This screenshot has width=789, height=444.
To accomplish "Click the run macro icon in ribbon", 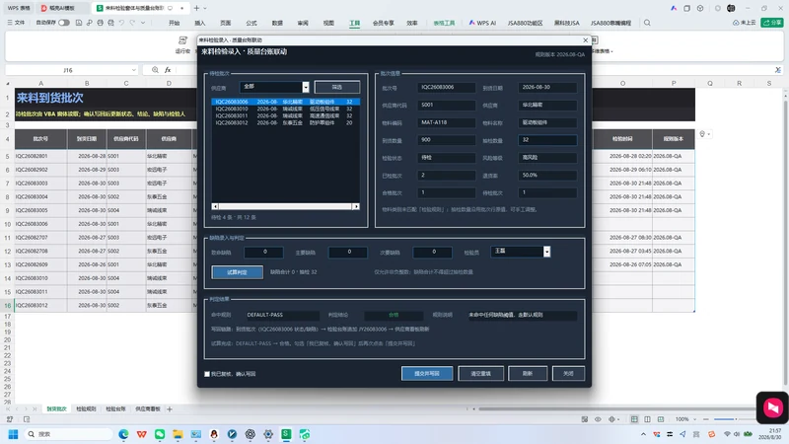I will pos(182,40).
